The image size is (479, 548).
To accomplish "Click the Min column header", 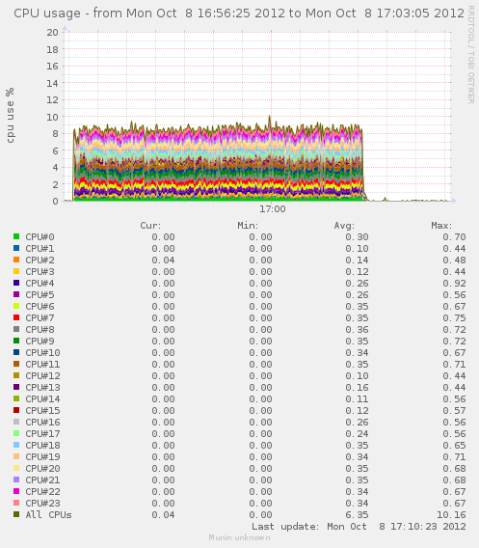I will point(248,226).
